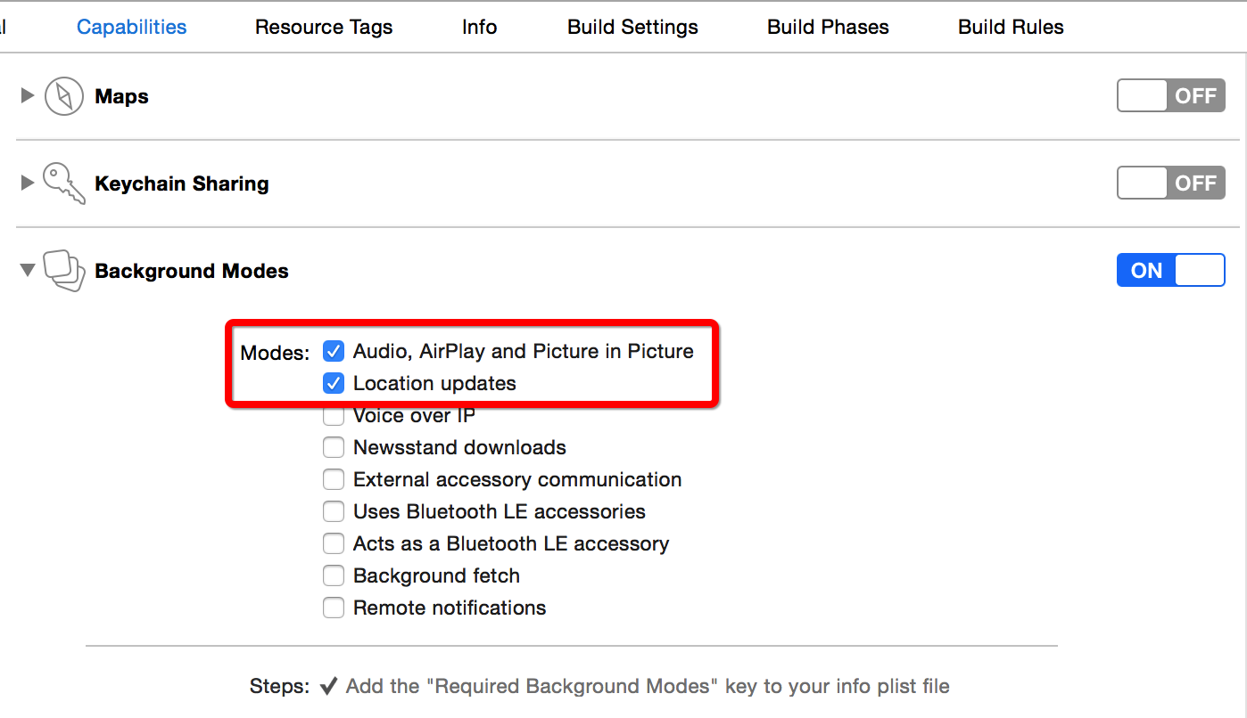The width and height of the screenshot is (1247, 718).
Task: Go to the Build Phases tab
Action: click(828, 27)
